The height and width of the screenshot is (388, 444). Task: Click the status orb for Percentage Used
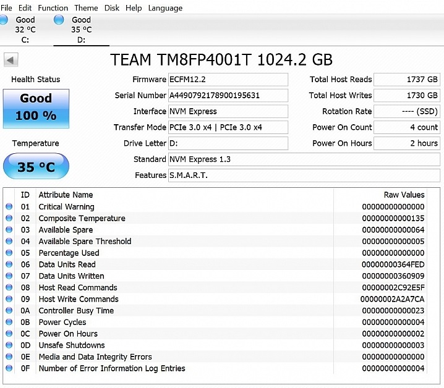[9, 253]
